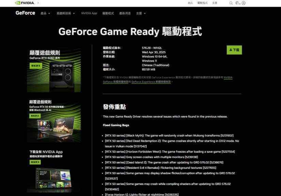Click the compiling shaders crash bug entry
Viewport: 281px width, 196px height.
[x=168, y=186]
